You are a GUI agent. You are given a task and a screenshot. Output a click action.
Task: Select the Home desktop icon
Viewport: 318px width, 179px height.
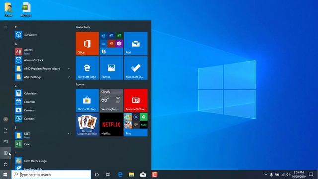click(8, 9)
